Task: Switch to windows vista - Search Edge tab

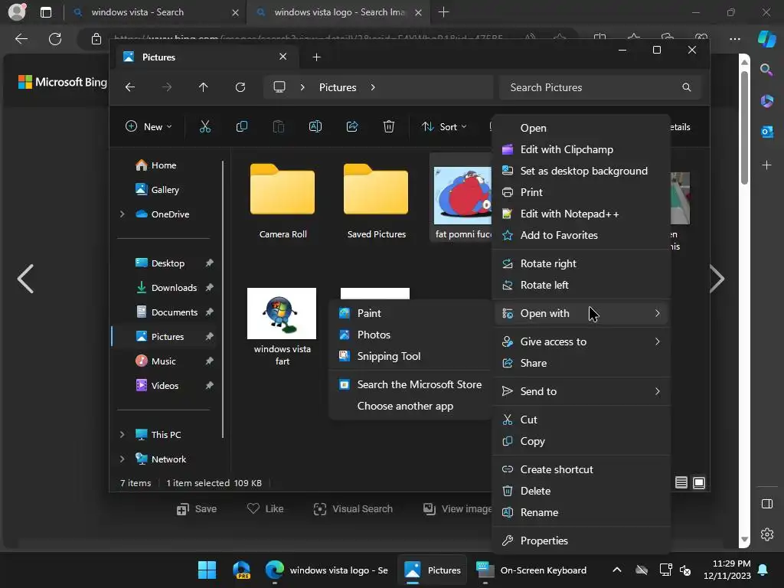Action: 155,12
